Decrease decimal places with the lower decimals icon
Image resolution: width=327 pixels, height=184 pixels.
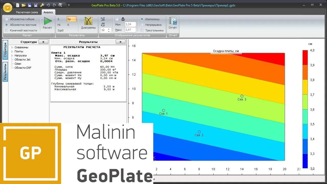coord(103,25)
